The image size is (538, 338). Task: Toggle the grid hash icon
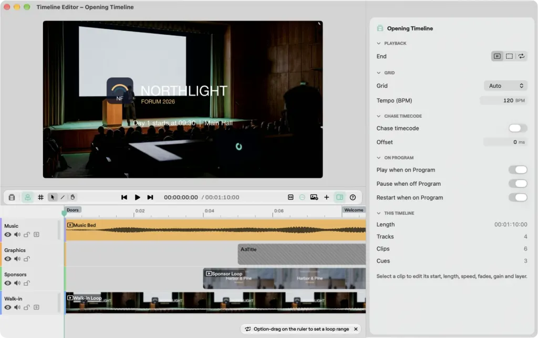pyautogui.click(x=40, y=197)
